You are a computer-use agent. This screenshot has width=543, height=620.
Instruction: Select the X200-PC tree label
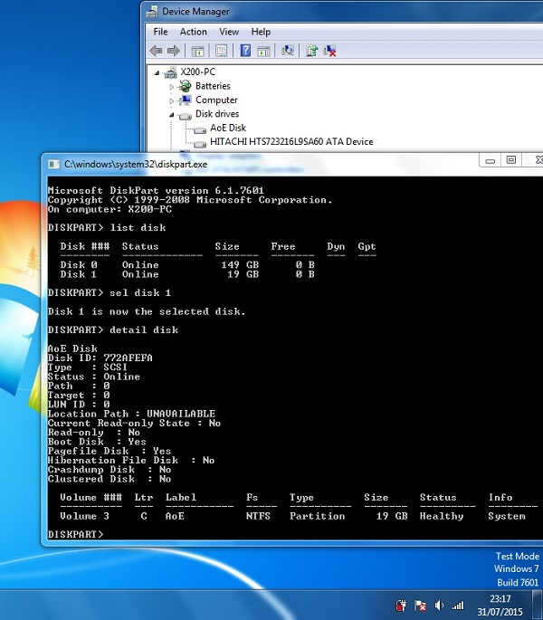[197, 72]
